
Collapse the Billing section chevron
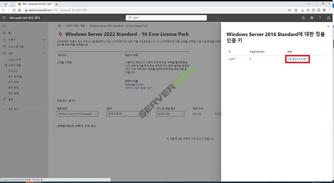tap(44, 53)
